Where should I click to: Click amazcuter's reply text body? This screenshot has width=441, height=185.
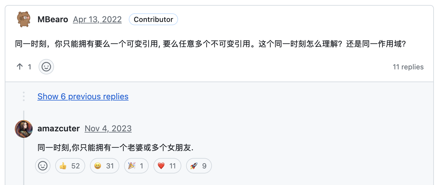[115, 148]
